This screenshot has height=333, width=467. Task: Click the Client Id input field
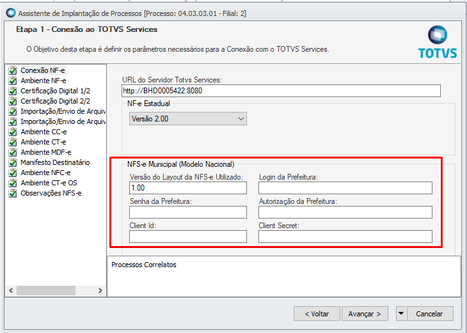click(188, 236)
